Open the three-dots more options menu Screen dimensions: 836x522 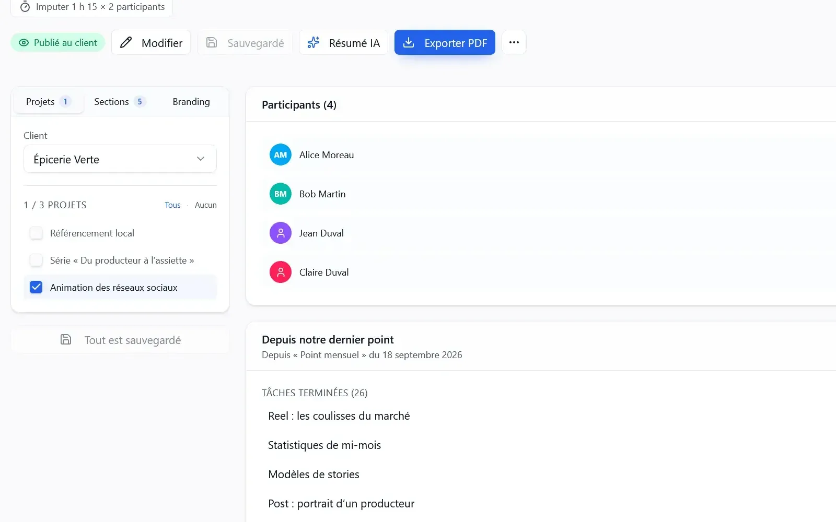click(514, 42)
